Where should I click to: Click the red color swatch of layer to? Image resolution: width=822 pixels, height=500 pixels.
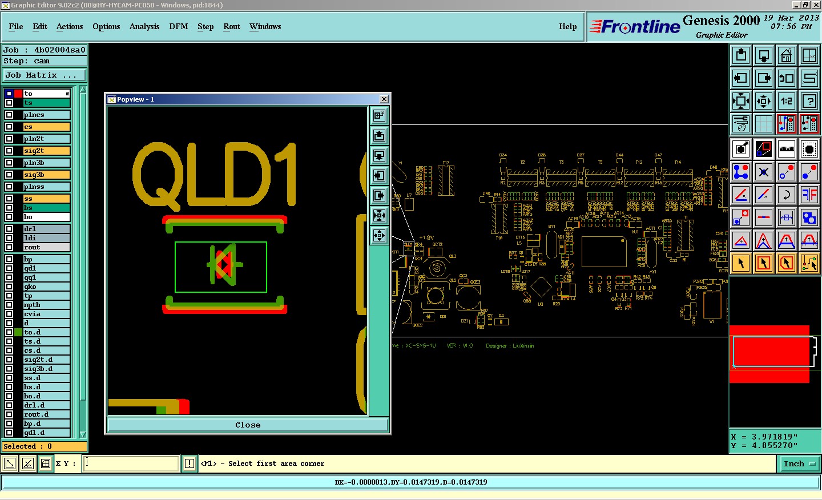18,94
